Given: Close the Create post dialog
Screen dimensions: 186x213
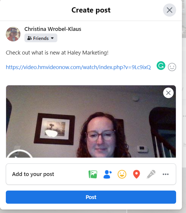Looking at the screenshot, I should tap(169, 10).
